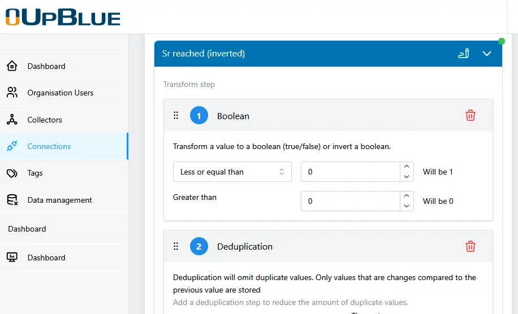Click the Collectors network icon
The height and width of the screenshot is (314, 518).
pyautogui.click(x=12, y=120)
